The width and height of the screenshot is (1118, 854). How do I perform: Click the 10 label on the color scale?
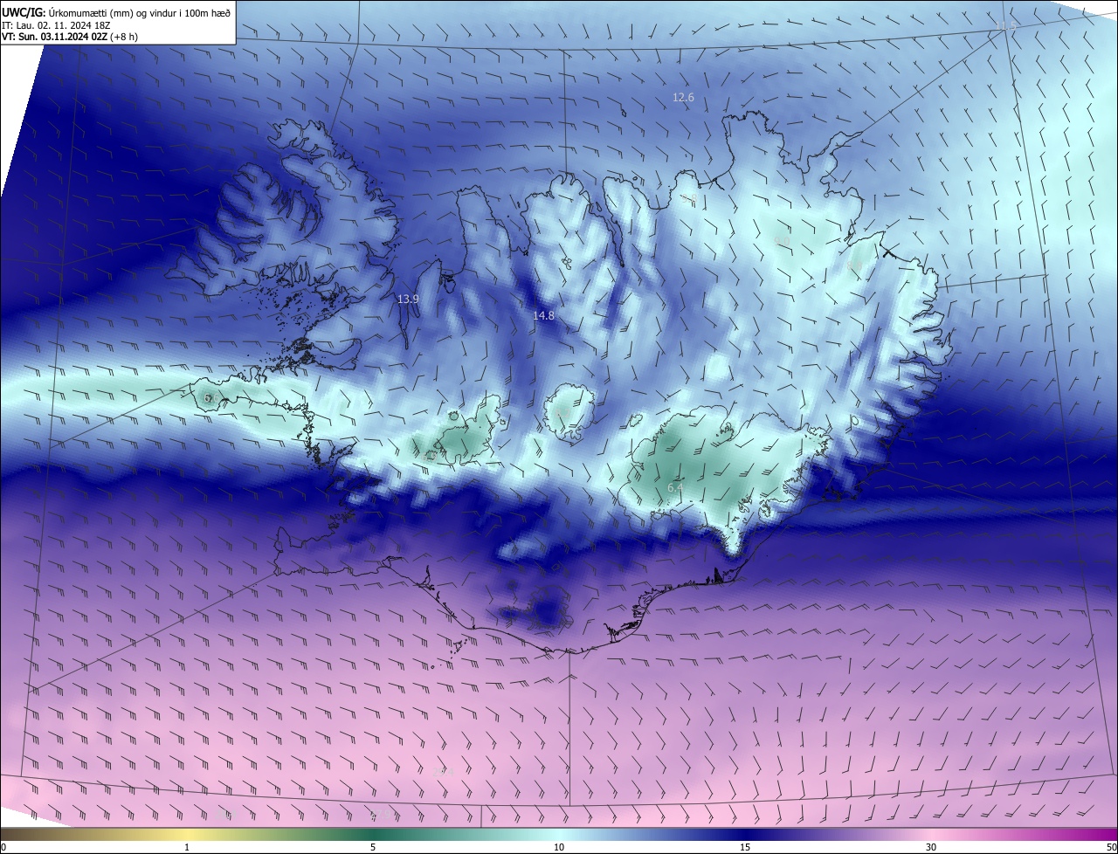coord(559,847)
